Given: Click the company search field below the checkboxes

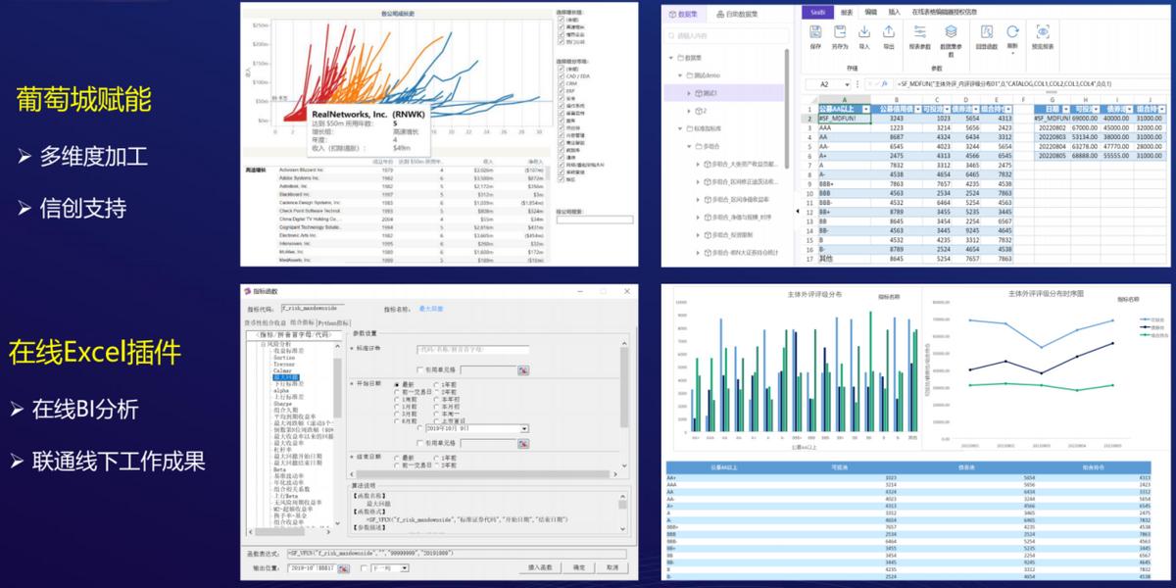Looking at the screenshot, I should [x=594, y=220].
